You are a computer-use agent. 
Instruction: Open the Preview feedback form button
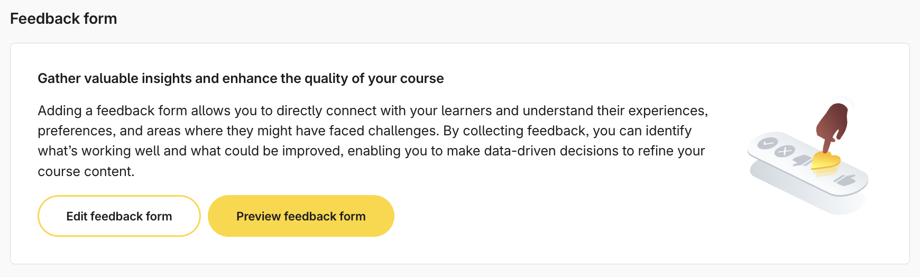pos(301,216)
